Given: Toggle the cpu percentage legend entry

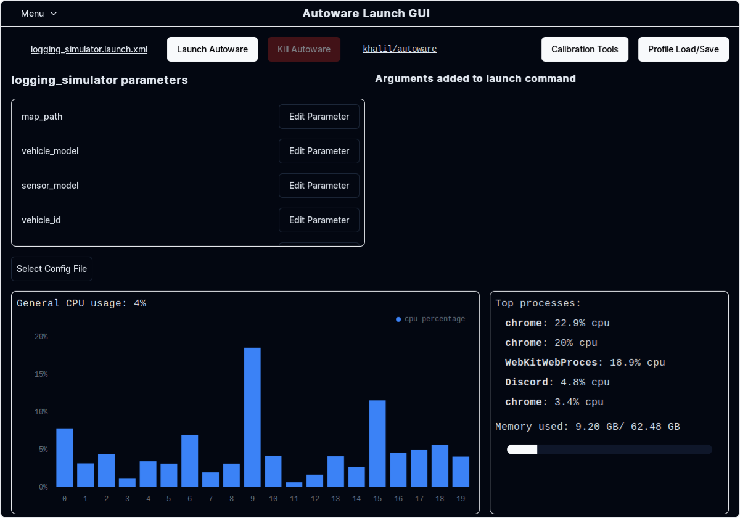Looking at the screenshot, I should tap(430, 319).
